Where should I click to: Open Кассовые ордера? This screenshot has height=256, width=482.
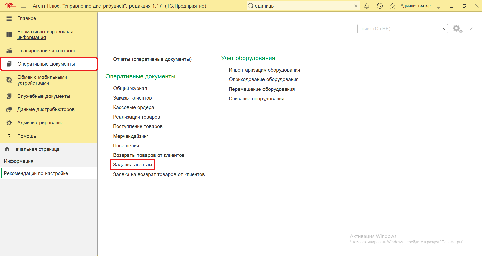(x=134, y=107)
